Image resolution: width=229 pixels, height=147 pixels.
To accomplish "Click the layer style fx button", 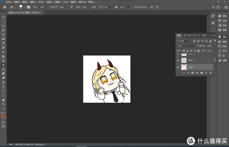I will [188, 73].
